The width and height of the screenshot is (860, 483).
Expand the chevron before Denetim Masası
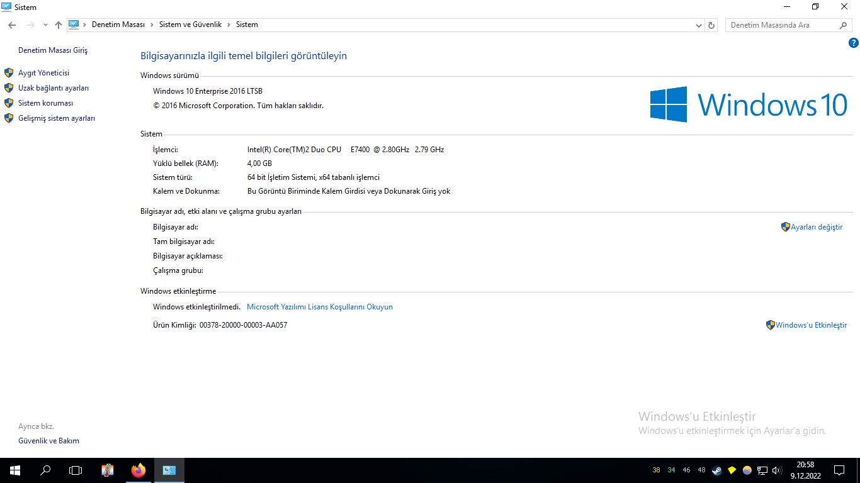(85, 25)
